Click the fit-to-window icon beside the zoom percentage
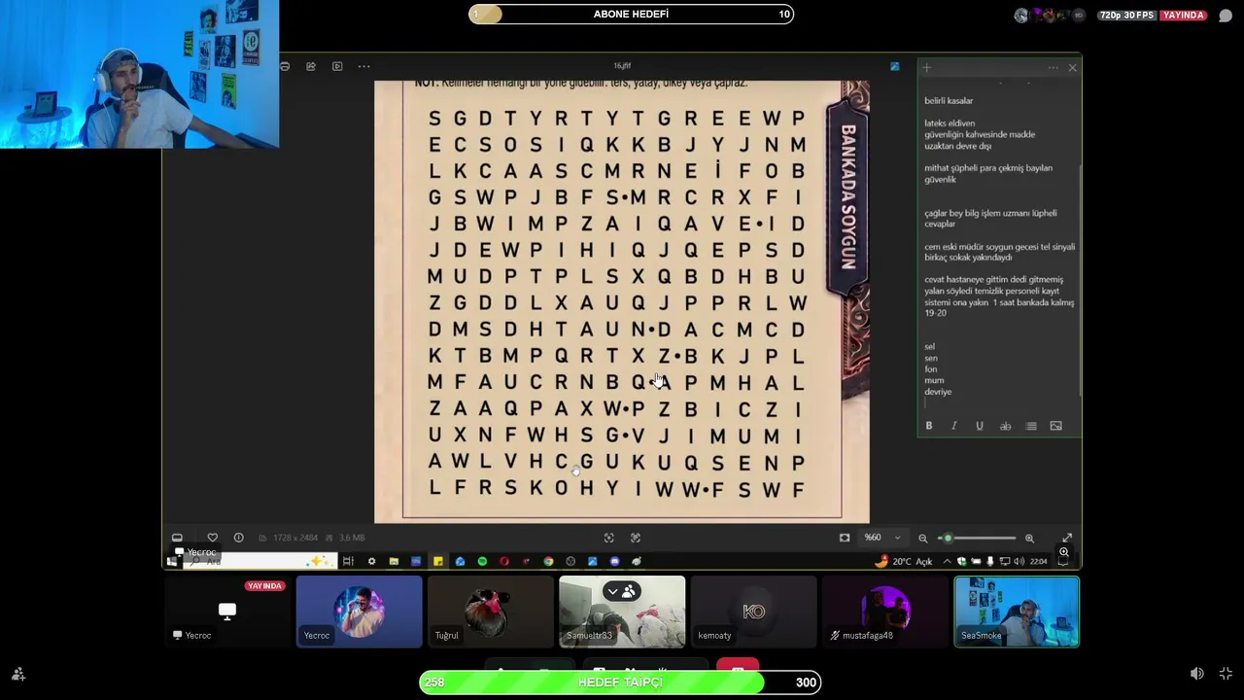The width and height of the screenshot is (1244, 700). pyautogui.click(x=845, y=538)
